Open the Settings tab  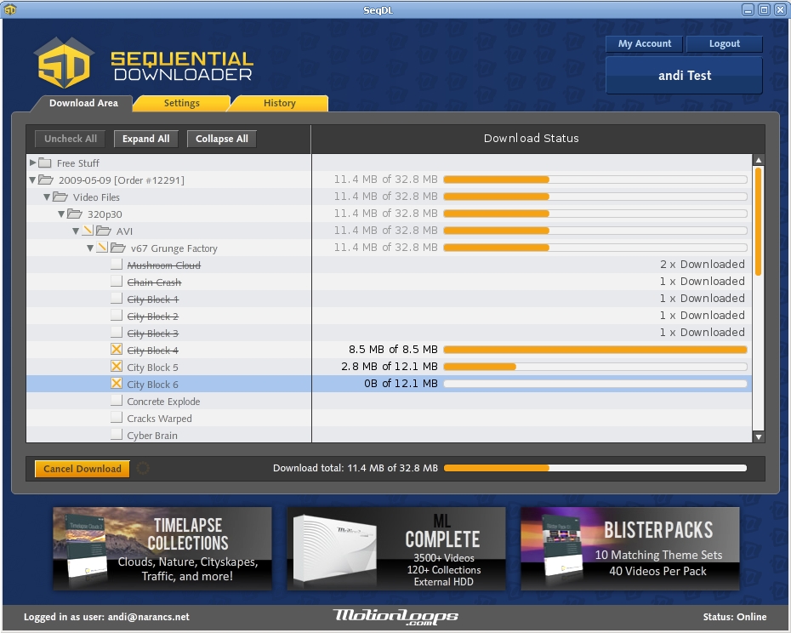tap(182, 103)
